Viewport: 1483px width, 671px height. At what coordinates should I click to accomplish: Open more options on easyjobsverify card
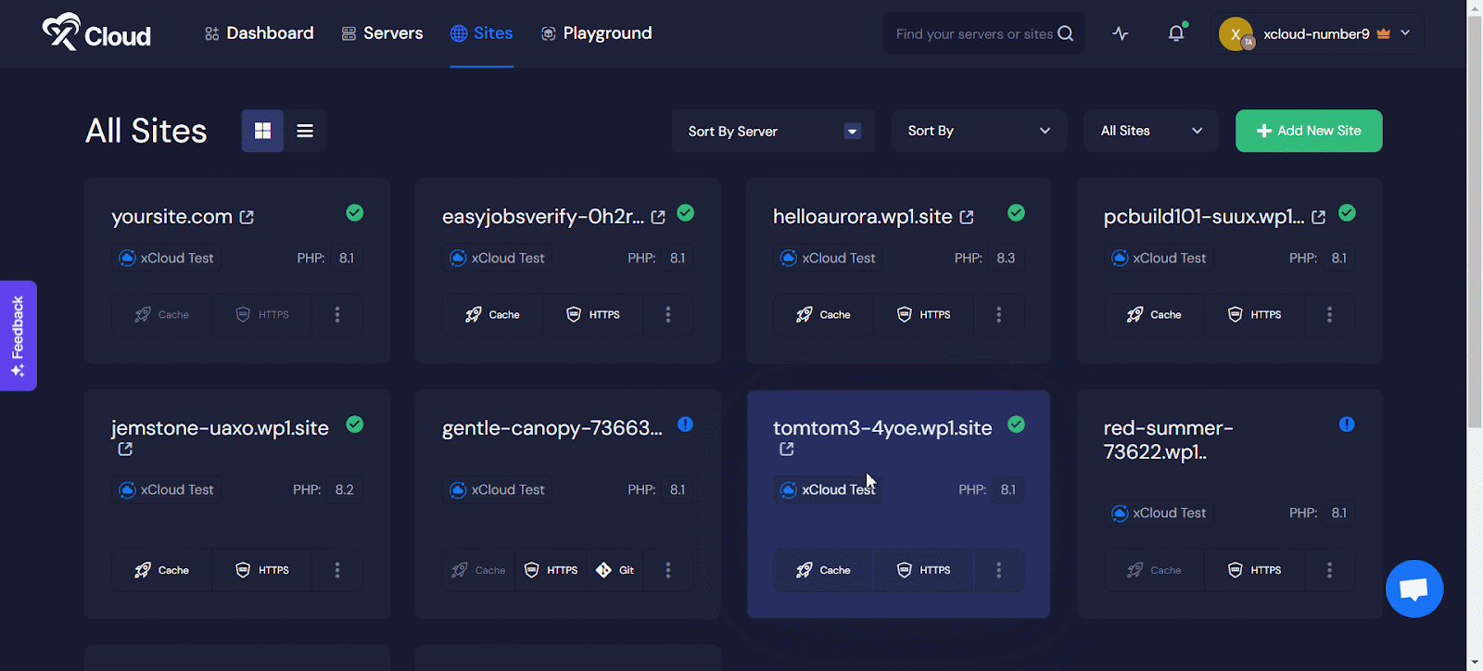tap(668, 315)
